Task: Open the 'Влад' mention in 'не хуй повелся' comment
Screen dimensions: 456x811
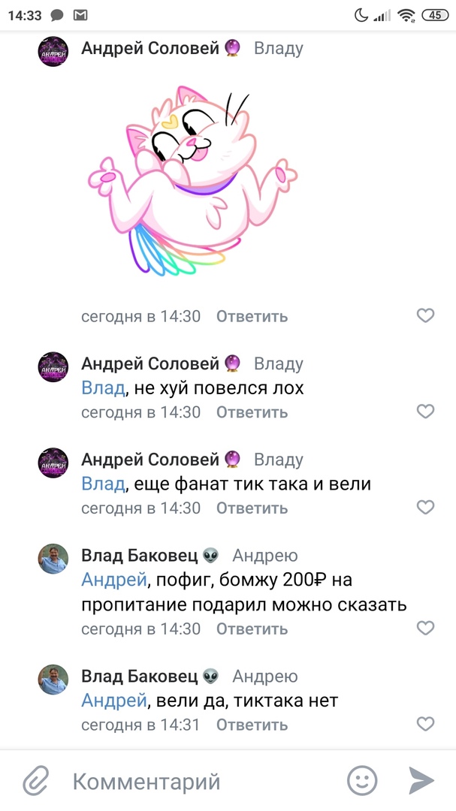Action: [103, 388]
